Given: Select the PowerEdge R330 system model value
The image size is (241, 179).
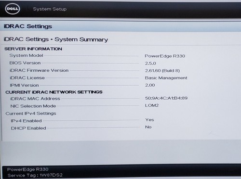Looking at the screenshot, I should coord(165,56).
